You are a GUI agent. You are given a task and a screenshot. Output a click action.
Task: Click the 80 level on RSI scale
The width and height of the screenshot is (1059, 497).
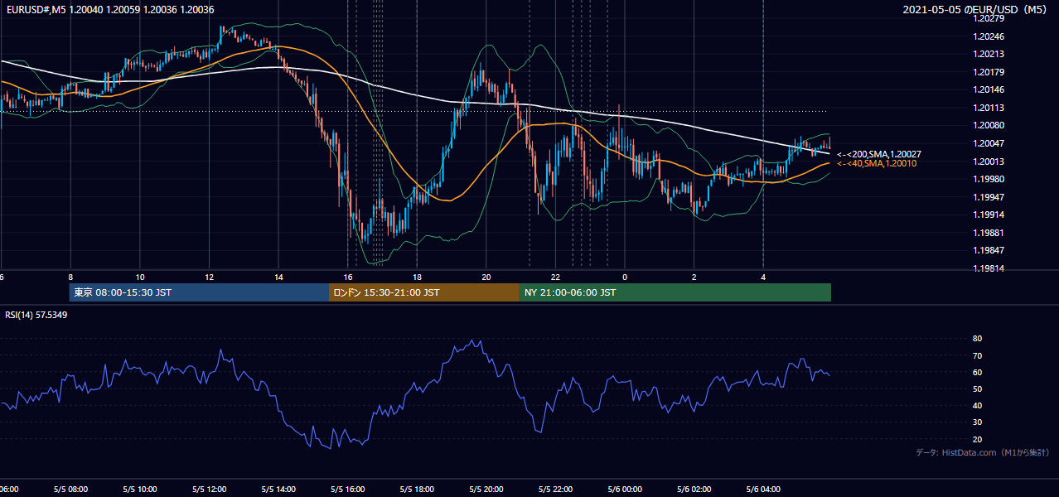coord(977,339)
